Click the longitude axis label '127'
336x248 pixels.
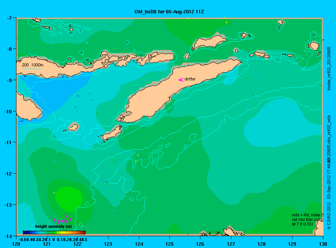coord(231,244)
